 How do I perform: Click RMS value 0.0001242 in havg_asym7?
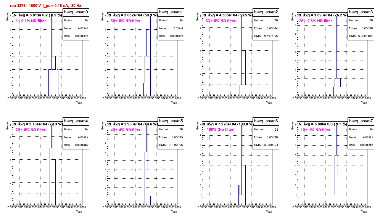(x=366, y=145)
